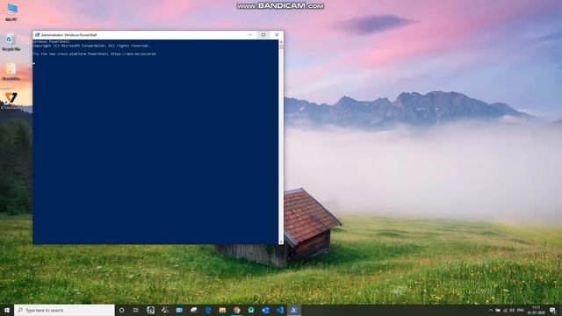
Task: Open the This PC desktop icon
Action: [x=11, y=11]
